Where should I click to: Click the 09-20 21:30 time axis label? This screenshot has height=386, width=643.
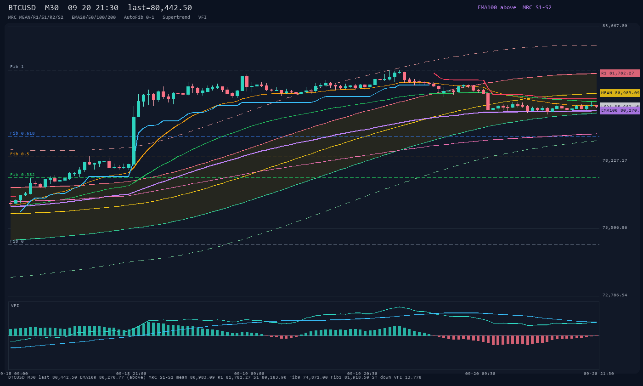pos(598,374)
